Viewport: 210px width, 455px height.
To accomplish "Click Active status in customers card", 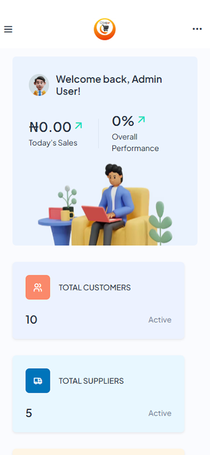I will coord(160,320).
